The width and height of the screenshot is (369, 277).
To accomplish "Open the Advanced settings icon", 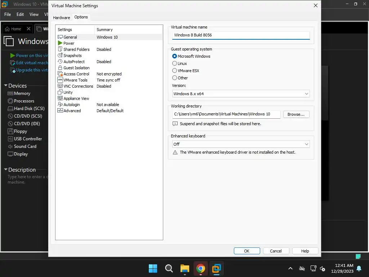I will tap(60, 110).
